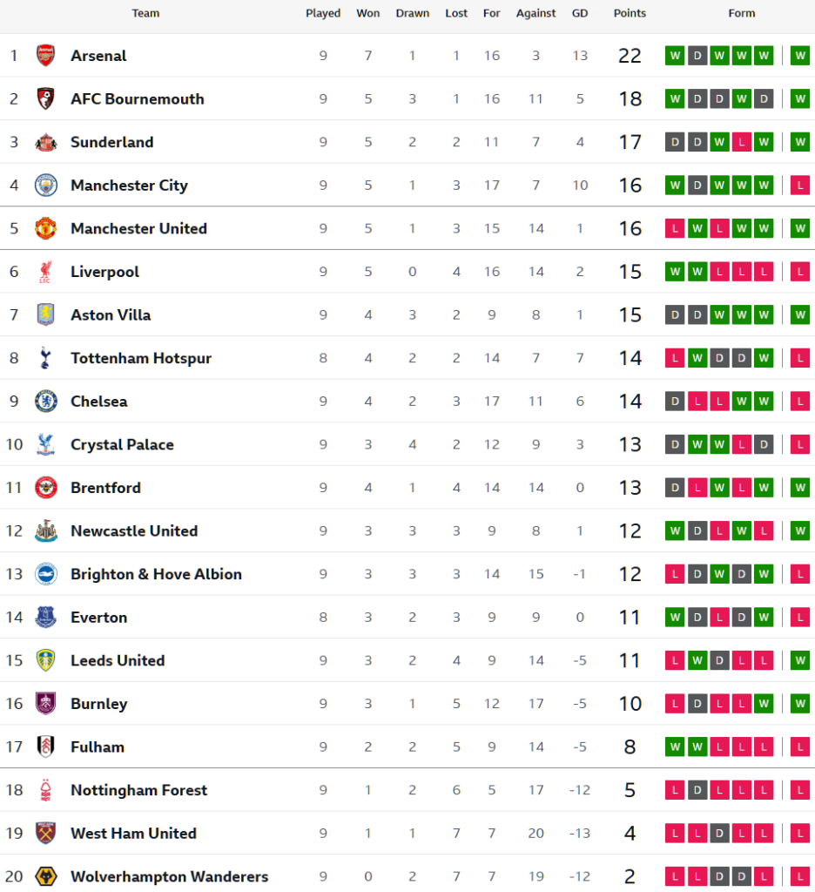Open the Nottingham Forest team link
Image resolution: width=815 pixels, height=892 pixels.
pyautogui.click(x=138, y=790)
